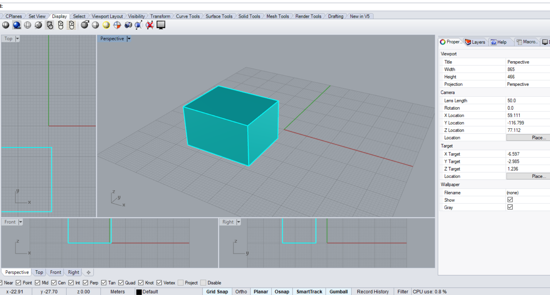
Task: Uncheck the Quad osnap checkbox
Action: (x=121, y=283)
